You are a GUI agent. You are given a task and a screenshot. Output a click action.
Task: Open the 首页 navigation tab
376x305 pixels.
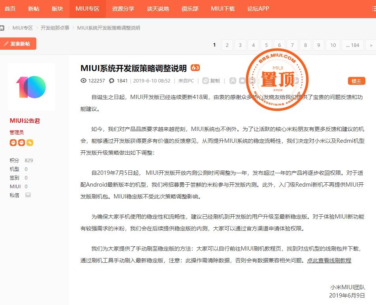tap(10, 9)
